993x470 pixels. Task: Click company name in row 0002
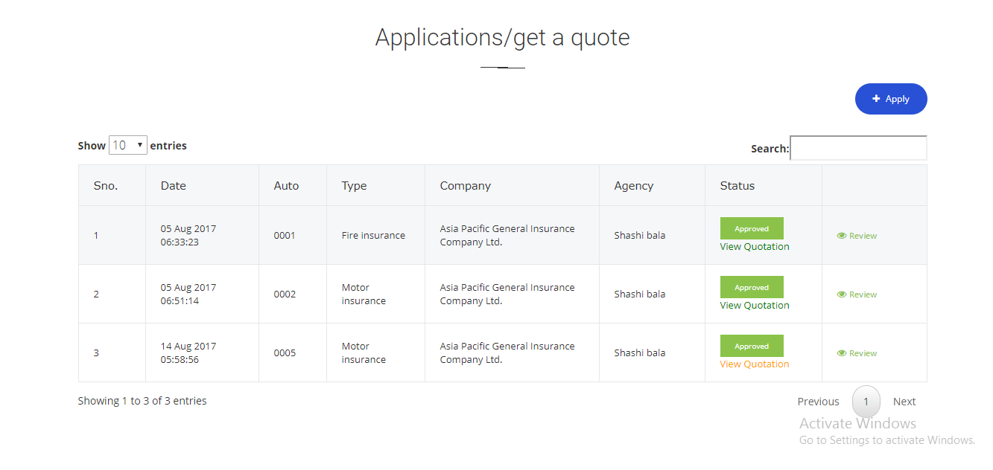[507, 294]
